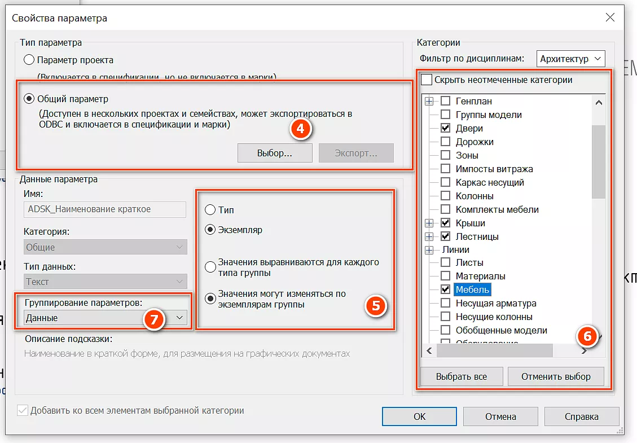The height and width of the screenshot is (443, 637).
Task: Open help with 'Справка' button
Action: pyautogui.click(x=581, y=416)
